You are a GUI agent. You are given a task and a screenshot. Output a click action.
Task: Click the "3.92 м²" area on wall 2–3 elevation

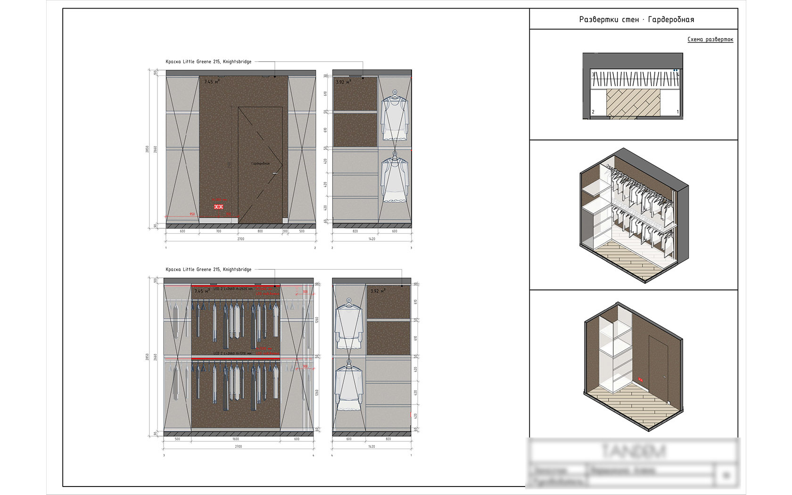tap(343, 82)
